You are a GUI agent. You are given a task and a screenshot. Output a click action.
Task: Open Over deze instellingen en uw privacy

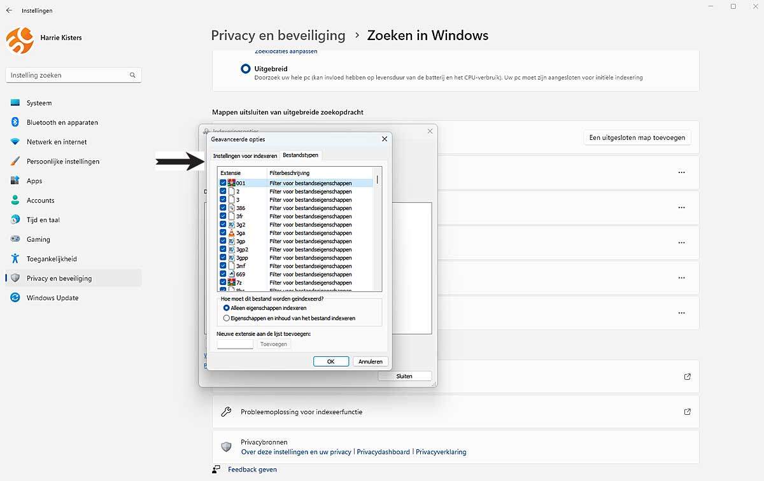[x=296, y=452]
